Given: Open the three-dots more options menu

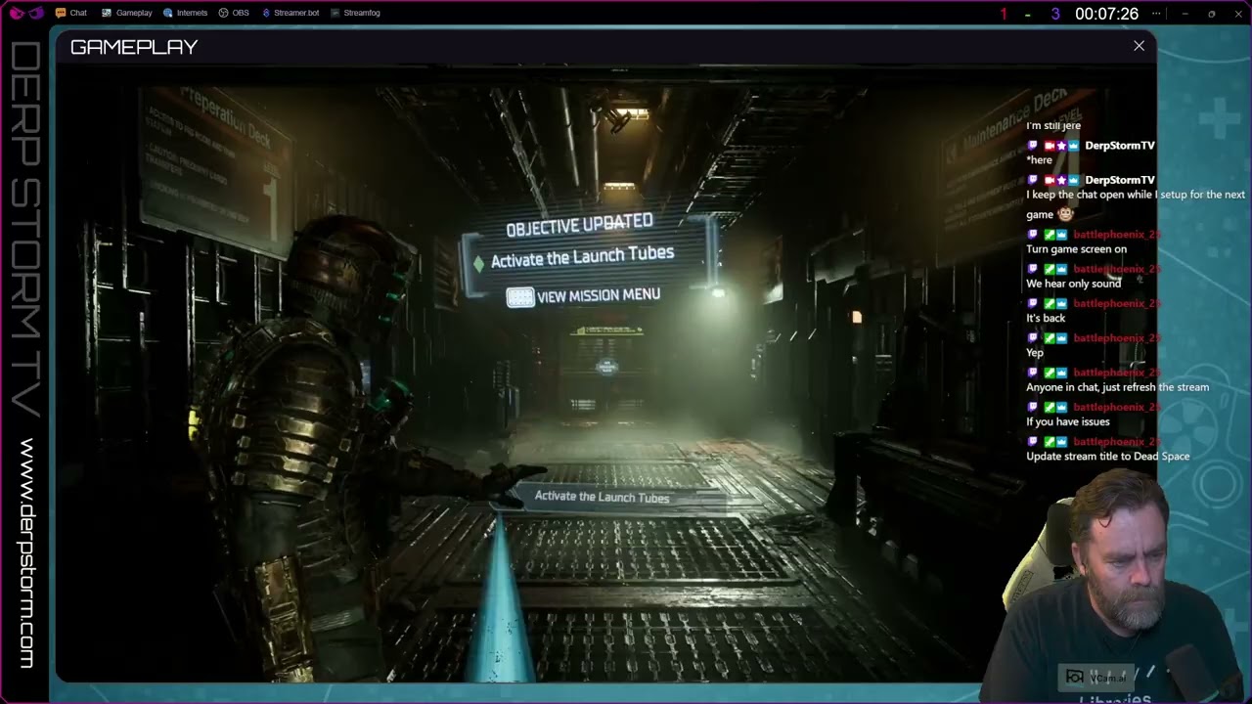Looking at the screenshot, I should pos(1157,13).
